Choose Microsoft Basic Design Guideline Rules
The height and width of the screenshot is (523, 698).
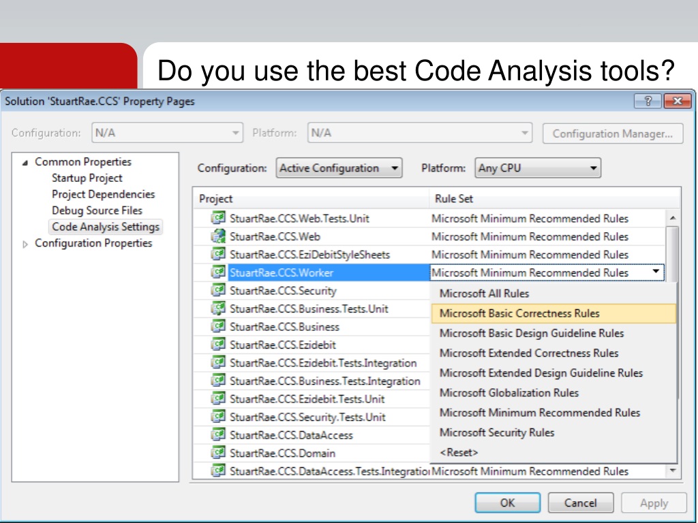(553, 333)
